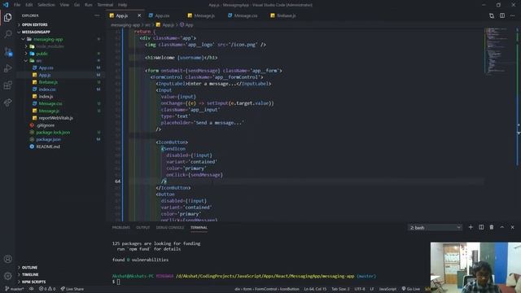Open index.css in the file tree

tap(47, 90)
